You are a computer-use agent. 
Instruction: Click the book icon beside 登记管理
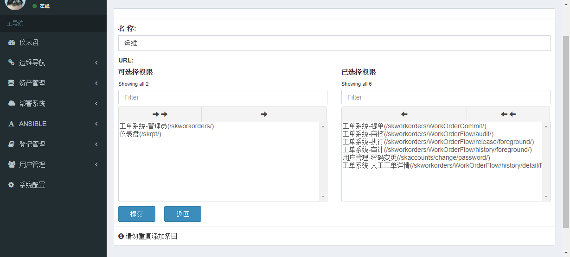point(12,144)
